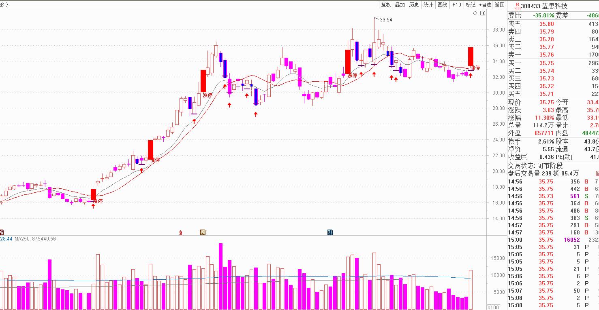Select the 卖四 35.79 ask row

coord(553,32)
